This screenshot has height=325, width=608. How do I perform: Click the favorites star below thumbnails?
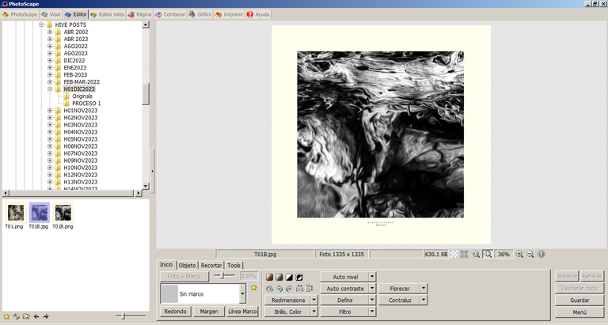pos(6,316)
